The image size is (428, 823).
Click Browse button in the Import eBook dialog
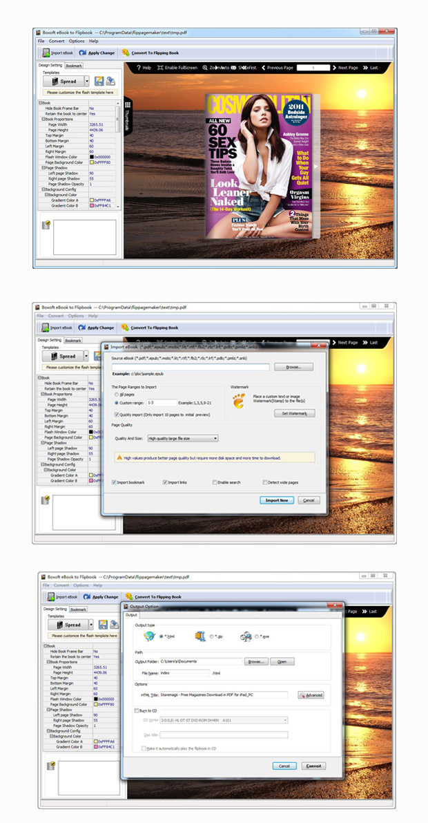293,367
